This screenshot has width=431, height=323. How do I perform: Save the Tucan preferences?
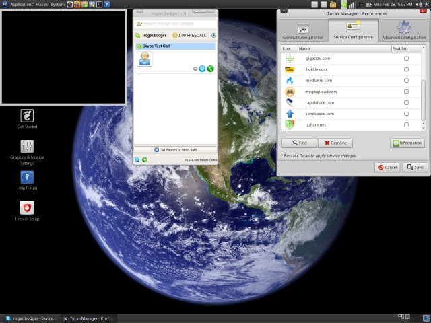tap(415, 167)
